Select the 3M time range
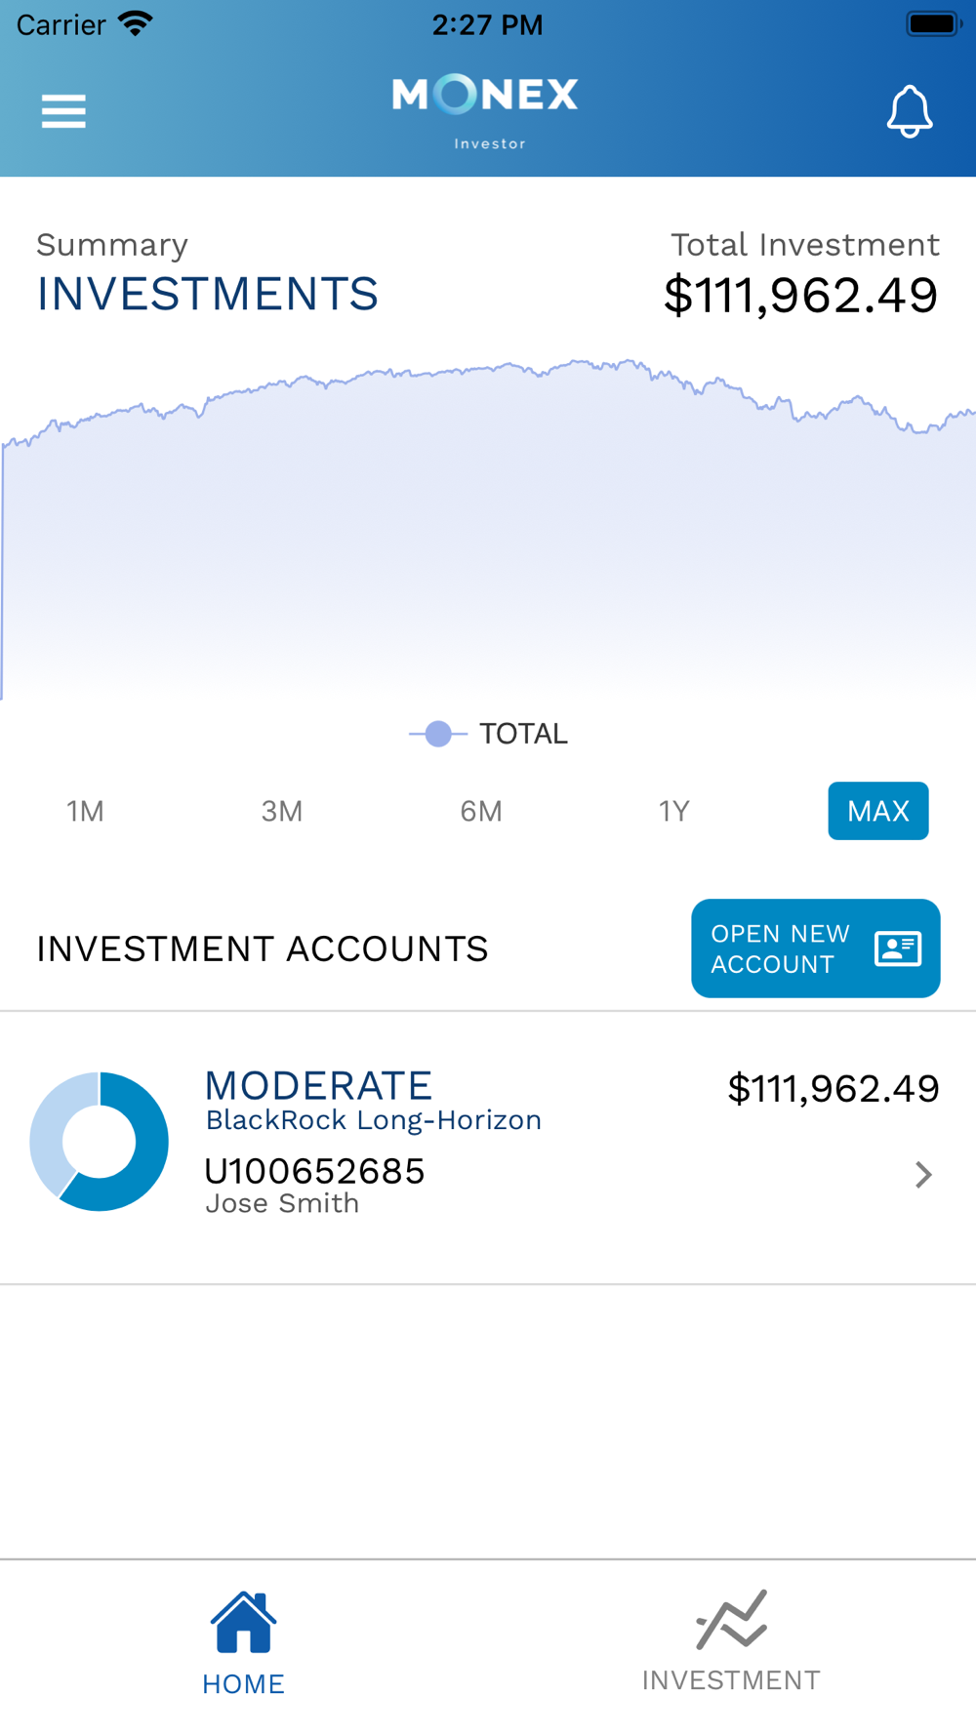 [x=282, y=811]
